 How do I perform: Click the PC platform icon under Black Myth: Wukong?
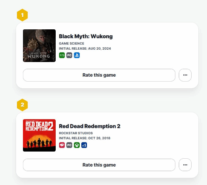(x=69, y=55)
